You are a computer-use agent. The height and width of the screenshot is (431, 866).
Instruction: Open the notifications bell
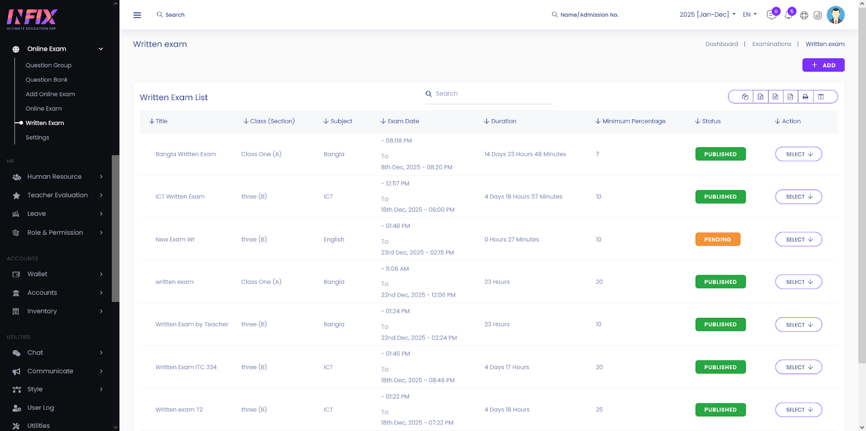click(788, 15)
